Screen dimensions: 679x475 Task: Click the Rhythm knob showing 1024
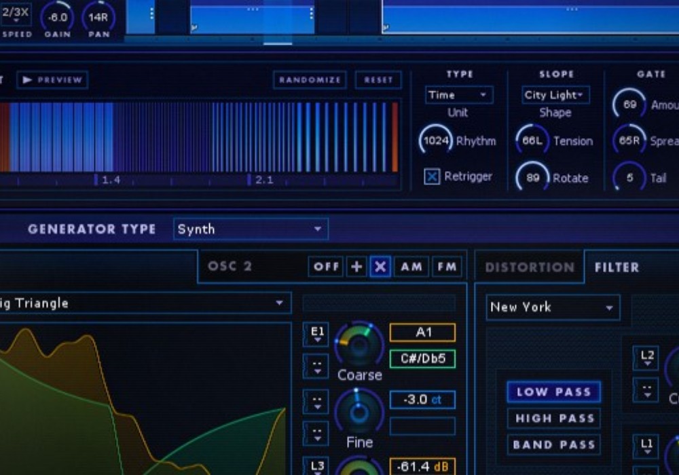pyautogui.click(x=436, y=140)
